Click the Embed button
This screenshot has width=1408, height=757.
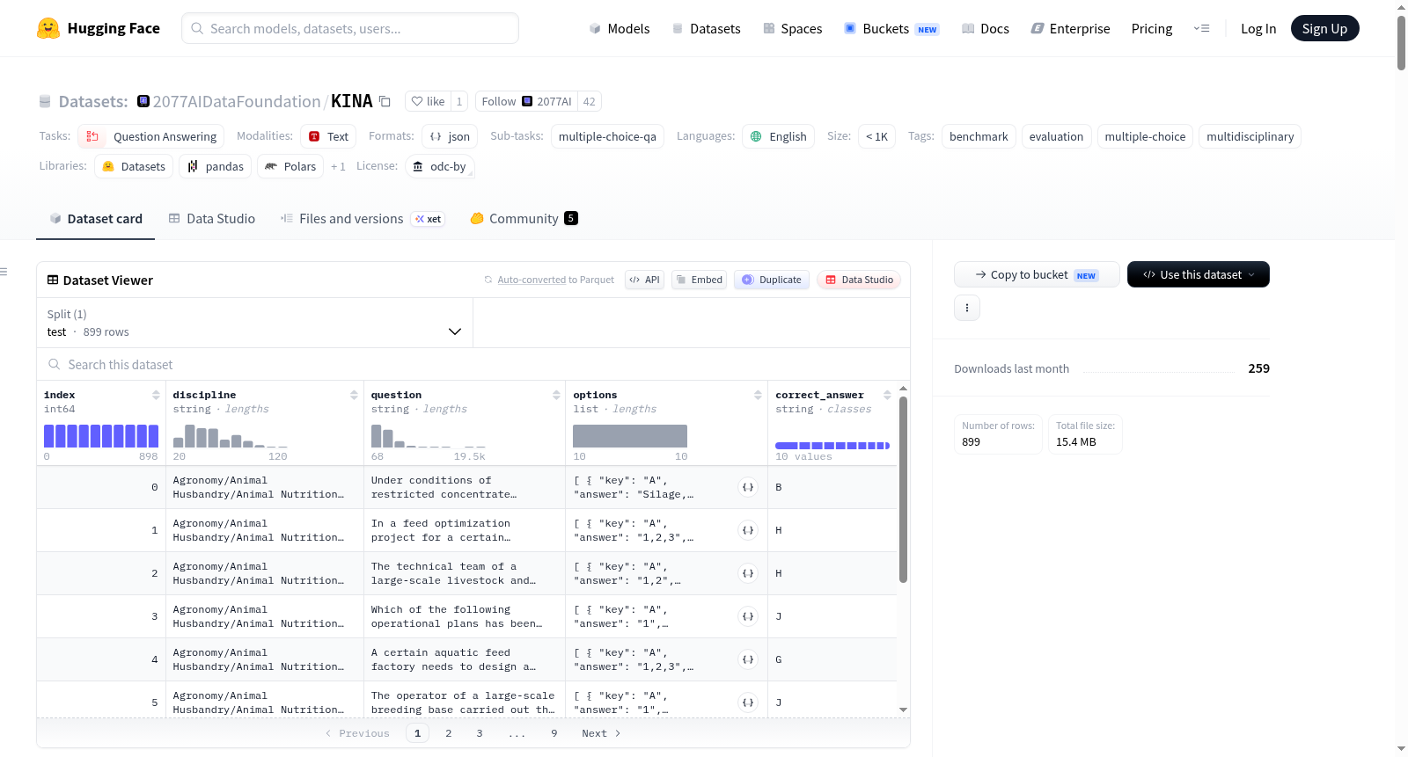tap(699, 280)
